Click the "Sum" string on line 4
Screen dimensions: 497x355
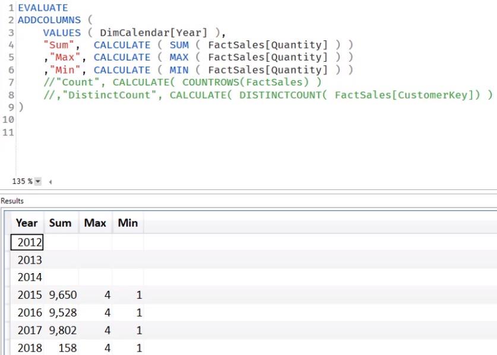(55, 45)
